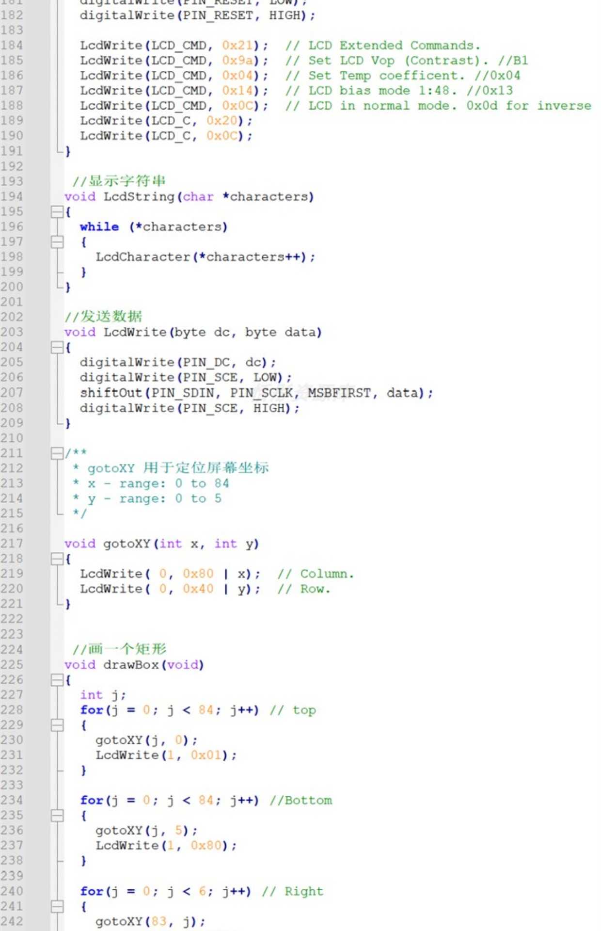Collapse the top for-loop fold at line 229
The height and width of the screenshot is (931, 601).
point(57,725)
